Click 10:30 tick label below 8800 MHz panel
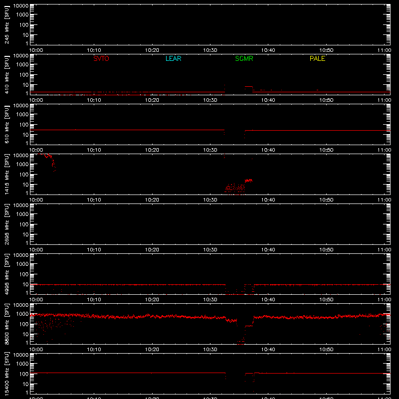The image size is (399, 399). [x=210, y=350]
